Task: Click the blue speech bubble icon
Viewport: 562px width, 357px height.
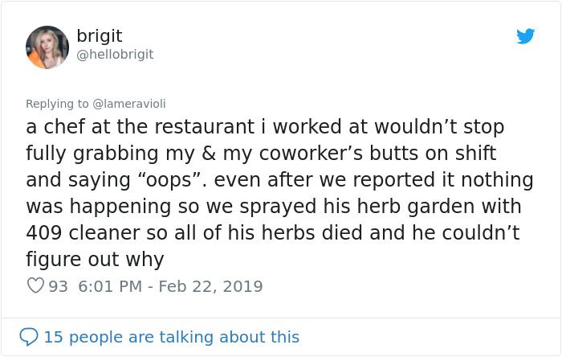Action: point(29,336)
